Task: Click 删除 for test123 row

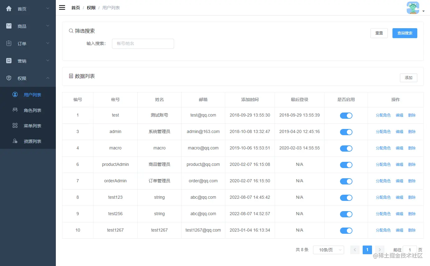Action: tap(412, 197)
